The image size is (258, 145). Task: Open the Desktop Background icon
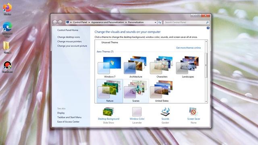click(x=108, y=112)
